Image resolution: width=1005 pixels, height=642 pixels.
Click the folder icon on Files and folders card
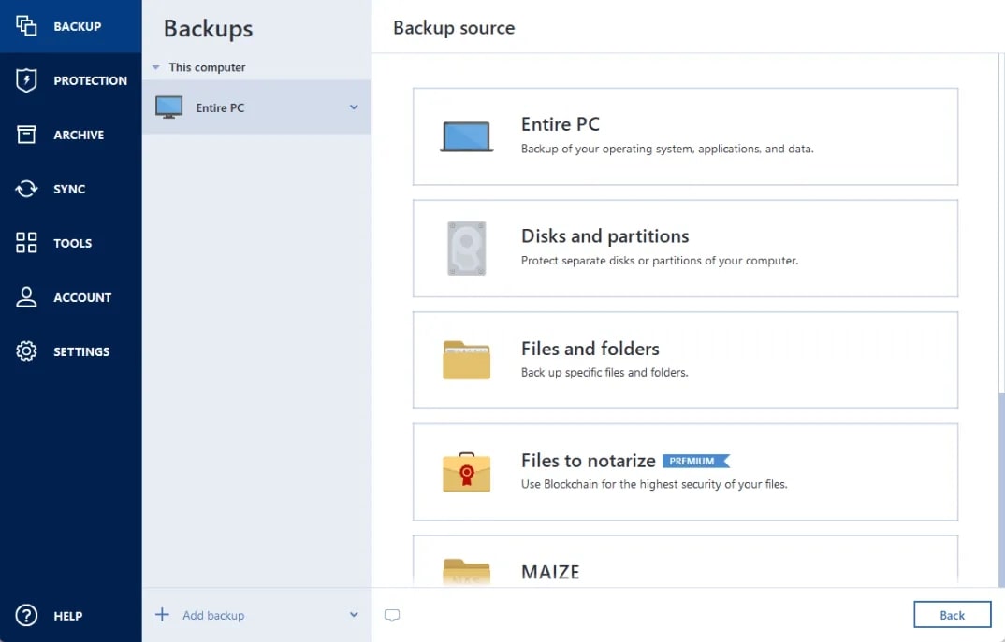[466, 360]
